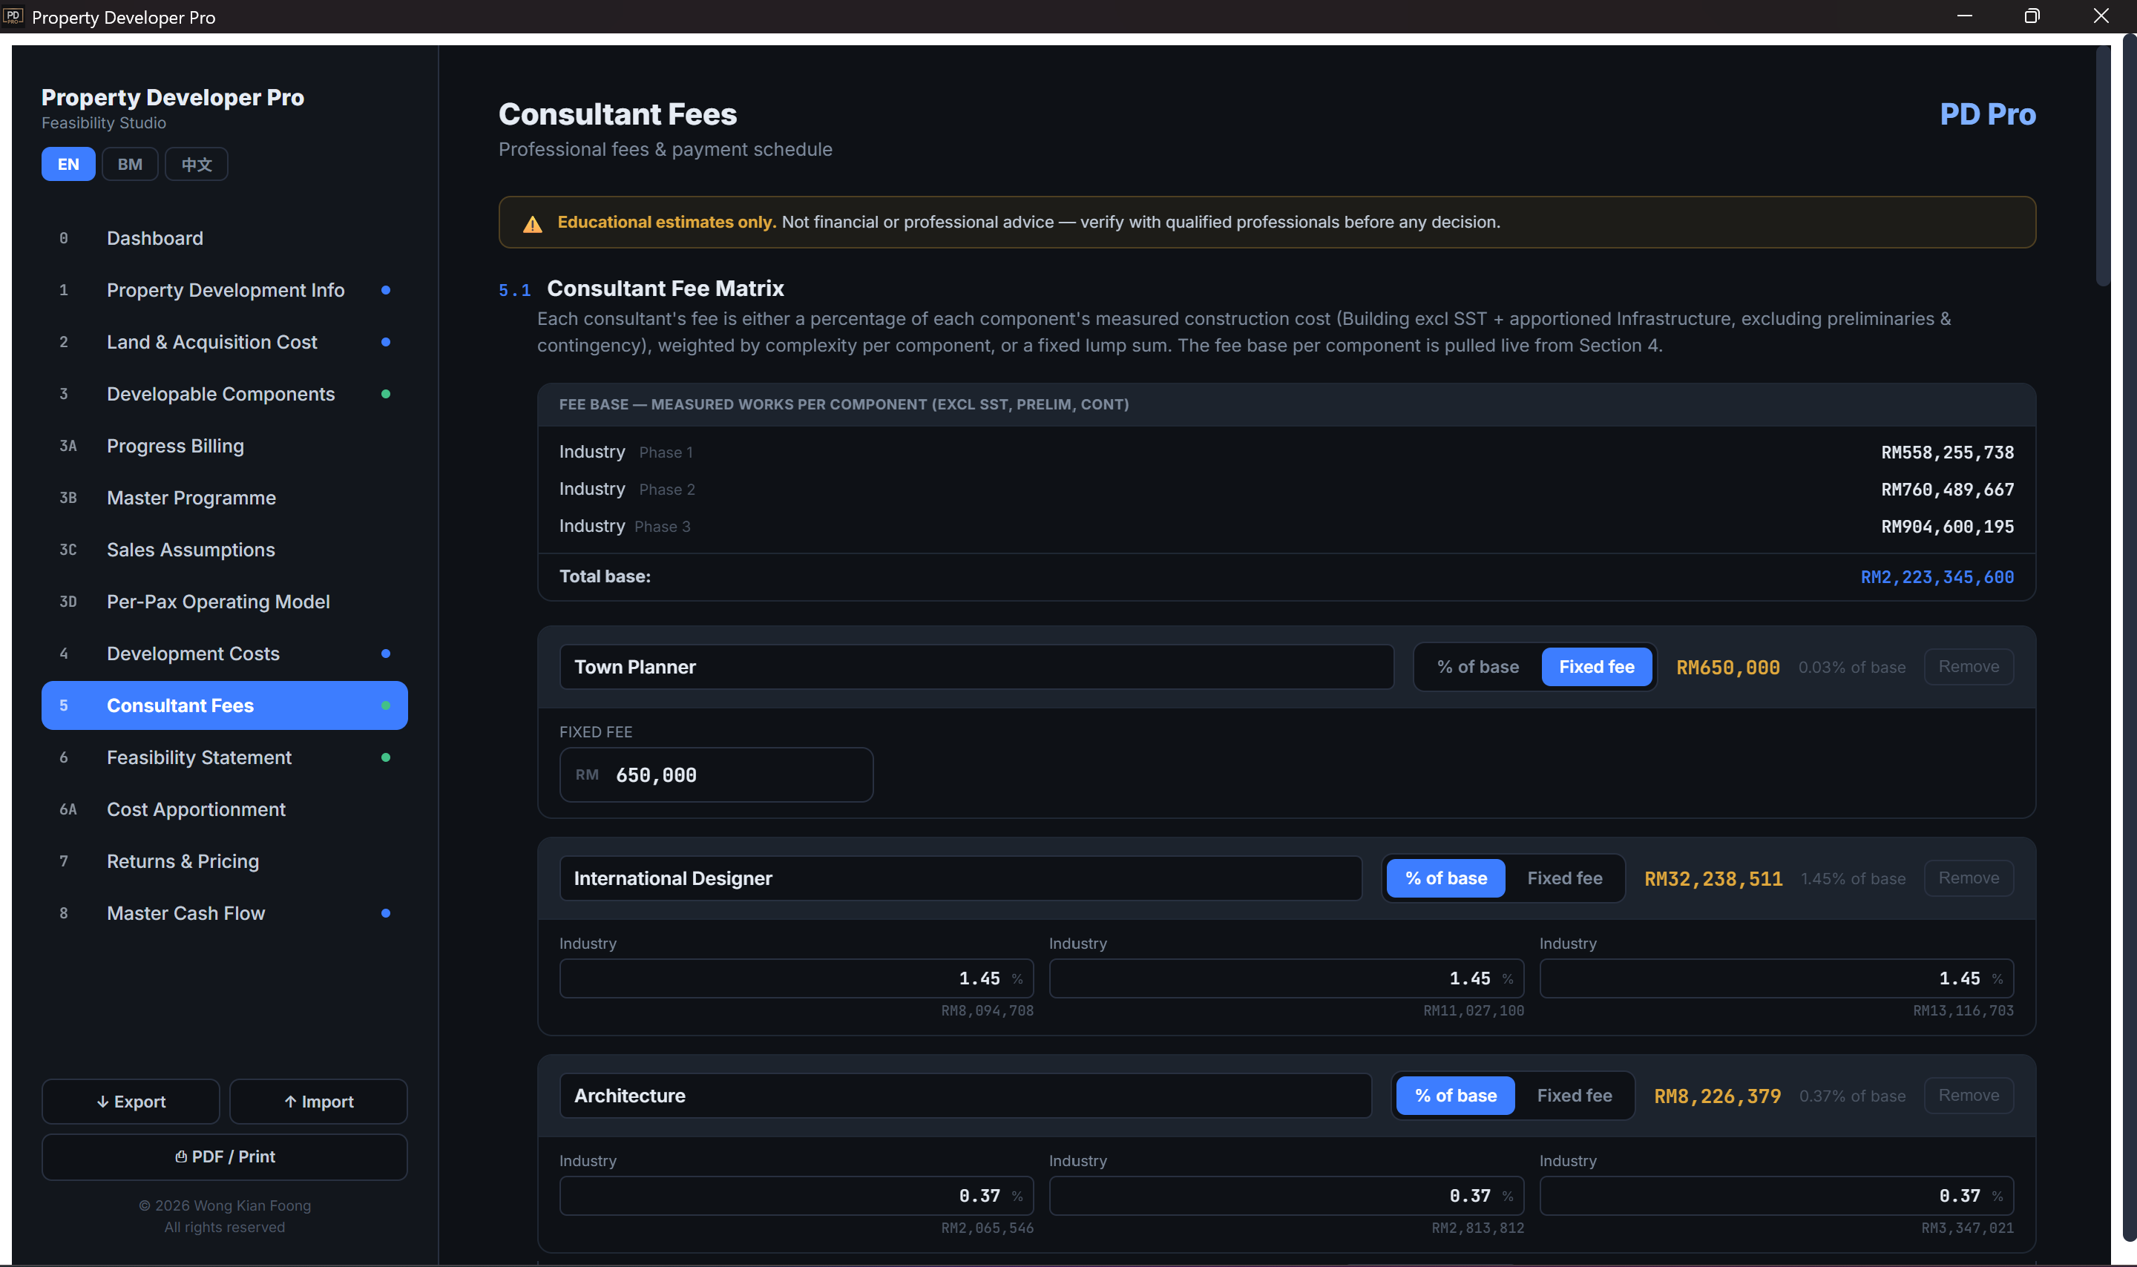Click the Phase 1 amount RM558,255,738
Image resolution: width=2137 pixels, height=1267 pixels.
coord(1948,453)
